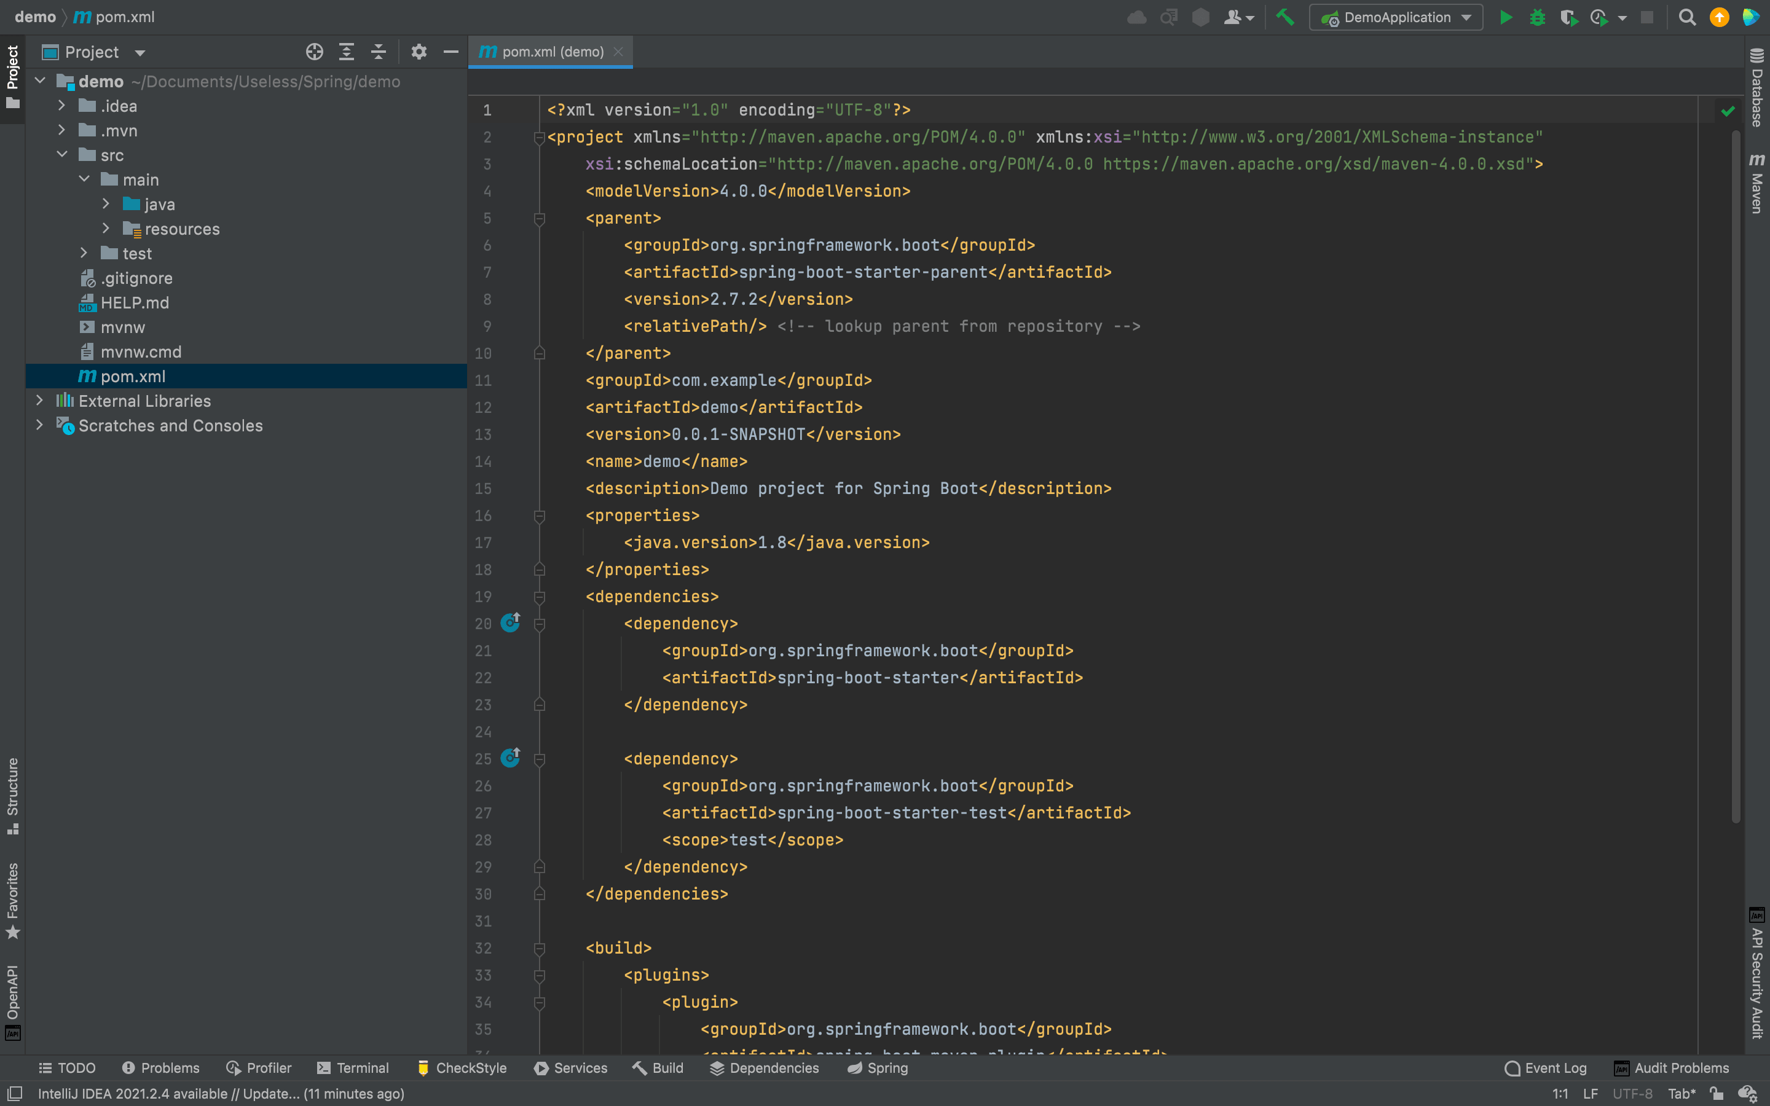
Task: Debug DemoApplication with the bug icon
Action: [1538, 17]
